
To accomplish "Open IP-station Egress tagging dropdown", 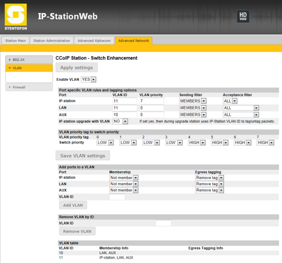I will click(210, 178).
